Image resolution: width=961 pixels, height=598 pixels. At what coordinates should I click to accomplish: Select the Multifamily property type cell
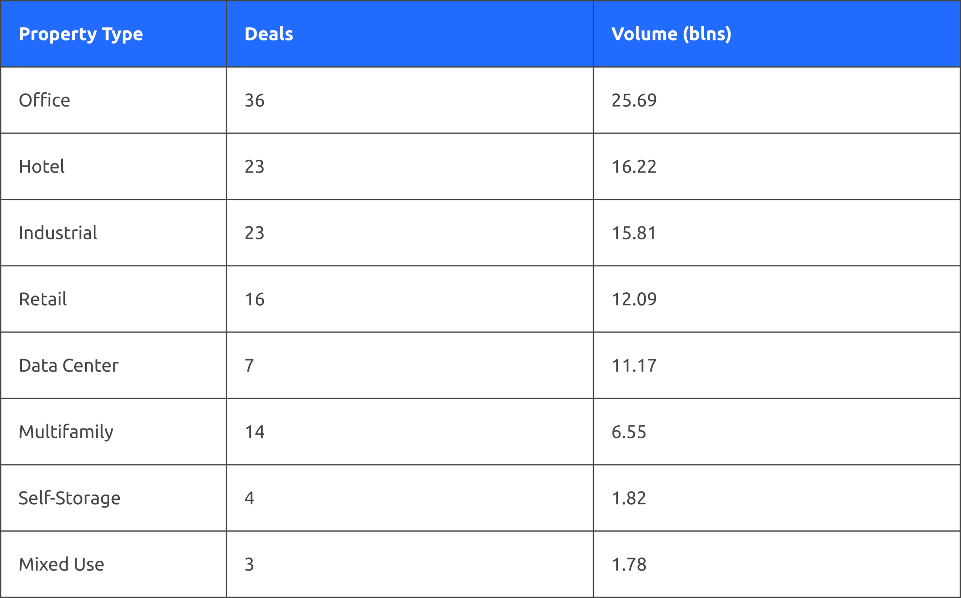[x=66, y=431]
